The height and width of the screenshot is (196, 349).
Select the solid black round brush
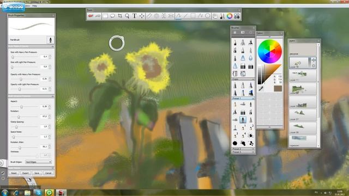tap(235, 143)
